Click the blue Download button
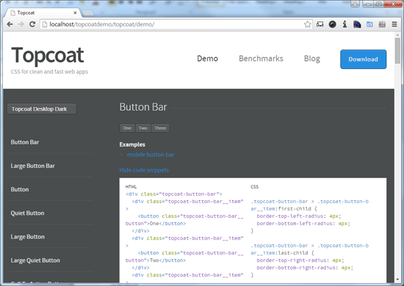 363,59
